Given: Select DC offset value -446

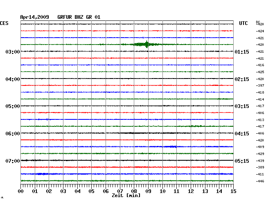Looking at the screenshot, I should tap(260, 181).
